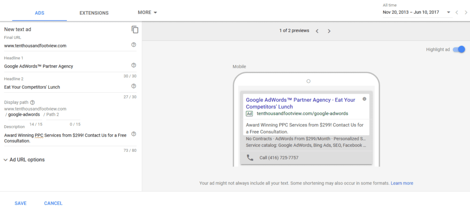Open help icon beside Display path
The image size is (470, 213).
coord(33,102)
